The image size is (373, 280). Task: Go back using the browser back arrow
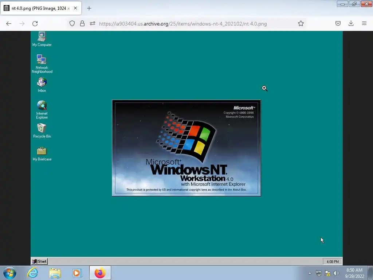click(9, 24)
